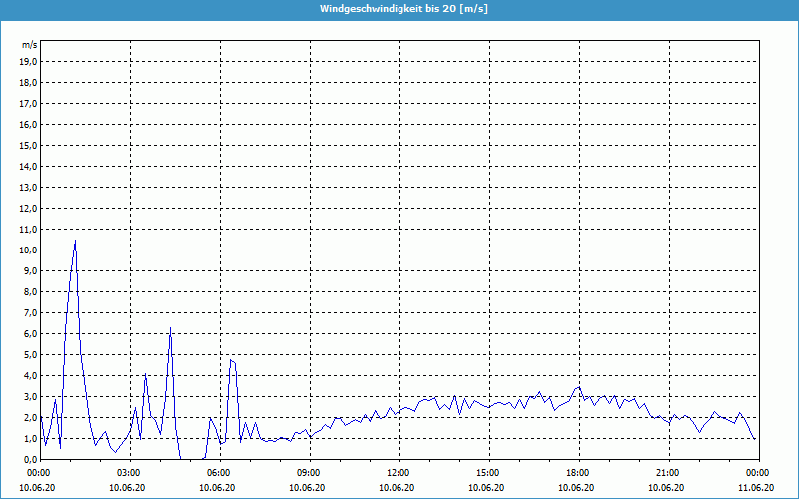Click the wind peak near 4.8 m/s after 06:00
This screenshot has width=799, height=499.
click(230, 359)
